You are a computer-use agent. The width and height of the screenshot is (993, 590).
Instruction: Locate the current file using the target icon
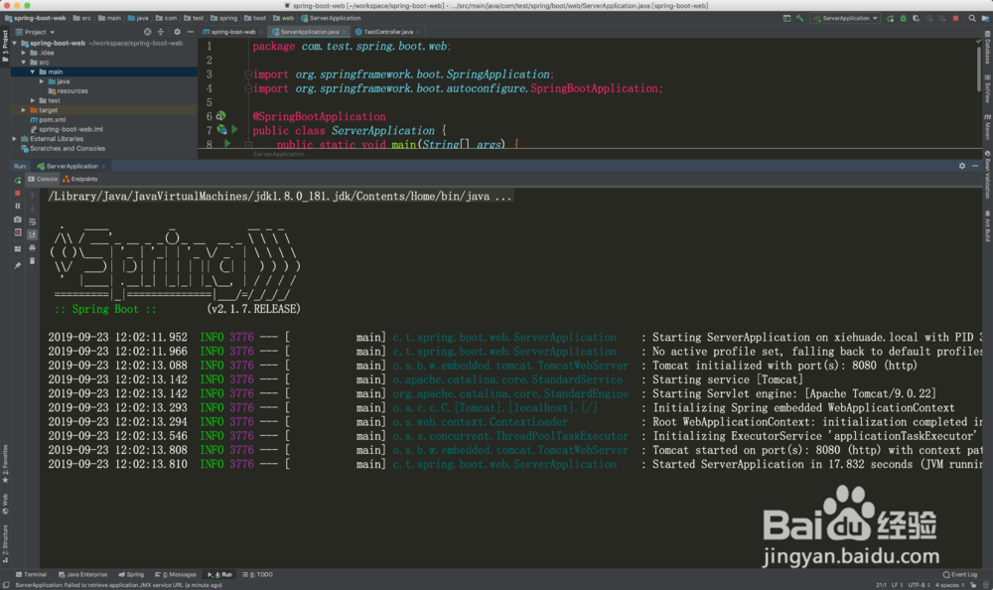148,32
